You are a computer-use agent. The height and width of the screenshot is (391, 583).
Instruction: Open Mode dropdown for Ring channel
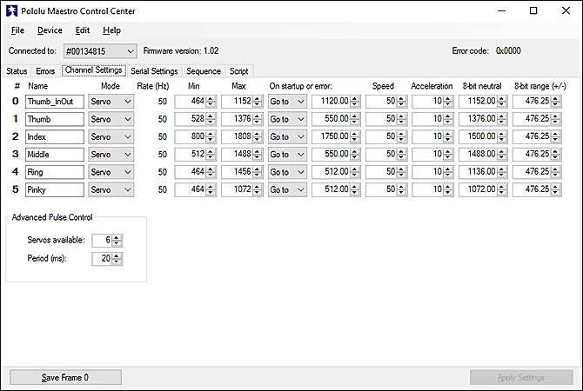[x=111, y=172]
